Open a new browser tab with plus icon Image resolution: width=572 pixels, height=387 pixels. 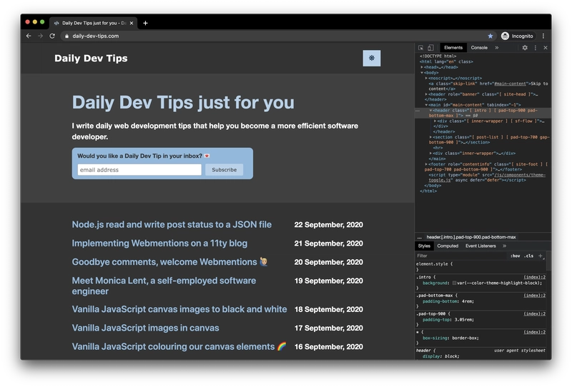tap(145, 23)
